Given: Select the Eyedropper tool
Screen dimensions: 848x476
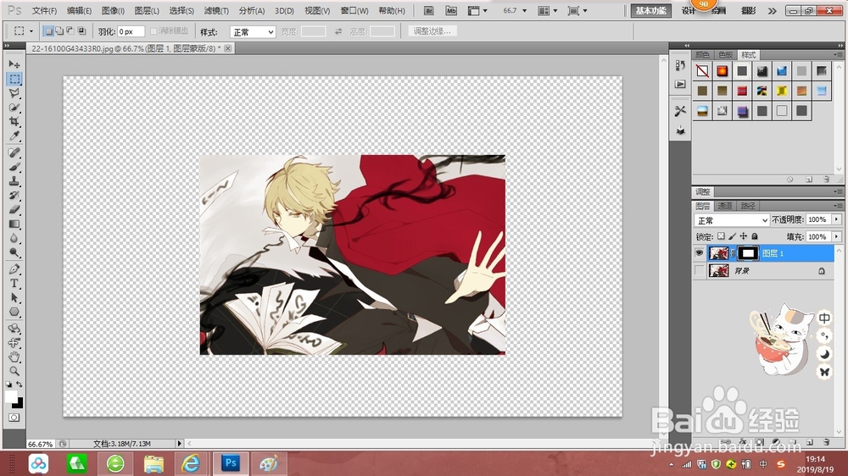Looking at the screenshot, I should pyautogui.click(x=14, y=136).
